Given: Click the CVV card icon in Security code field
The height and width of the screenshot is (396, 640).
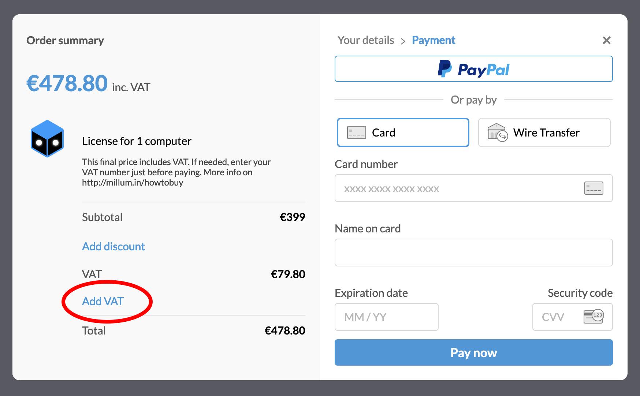Looking at the screenshot, I should click(x=593, y=317).
